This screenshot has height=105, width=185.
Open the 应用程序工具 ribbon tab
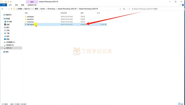coord(32,5)
